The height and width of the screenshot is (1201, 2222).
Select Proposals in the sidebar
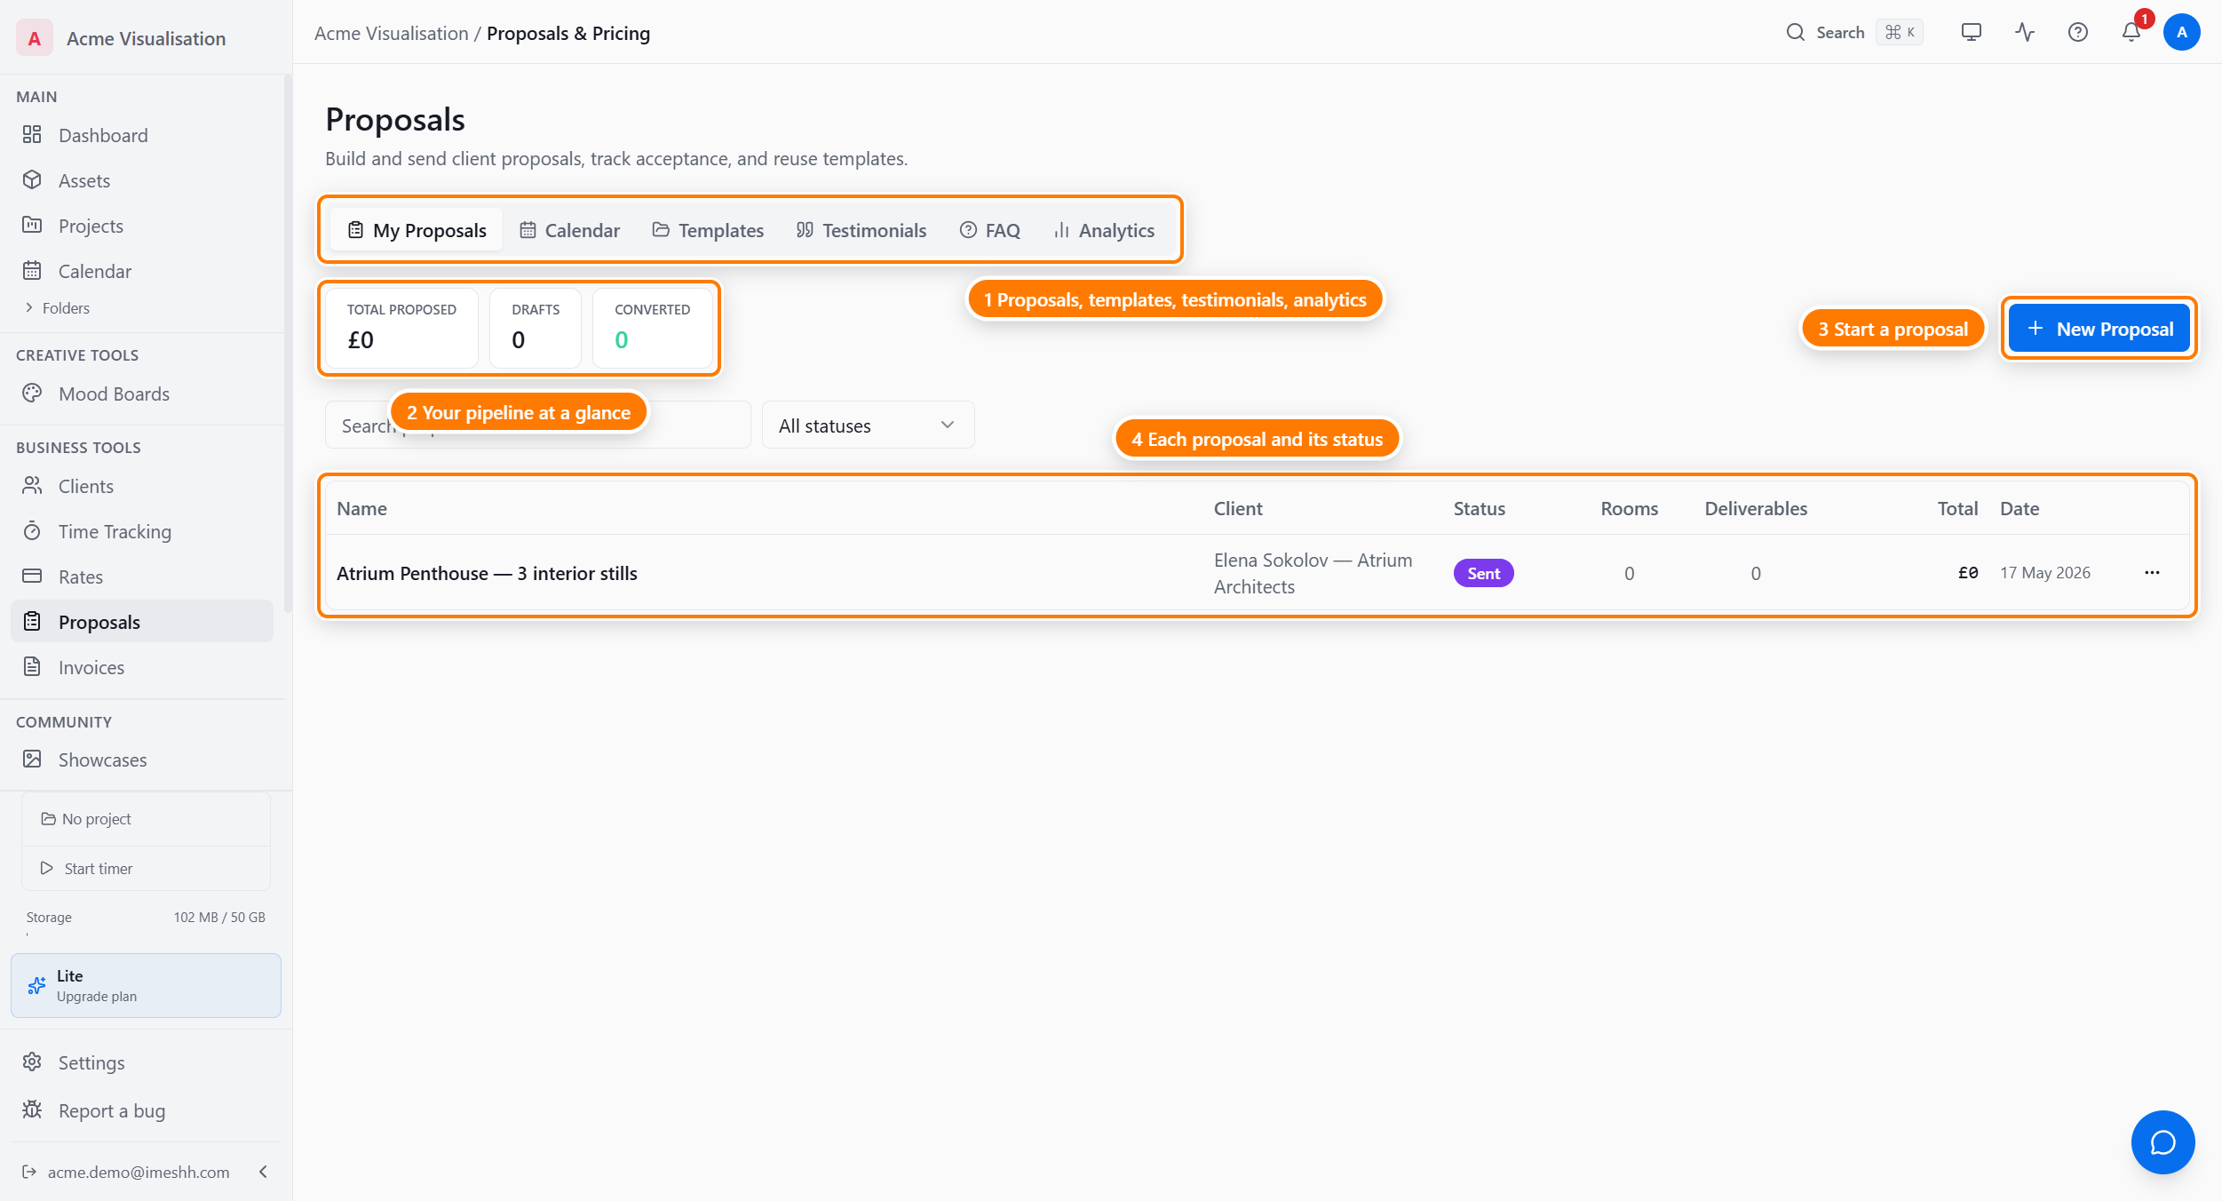pos(142,622)
